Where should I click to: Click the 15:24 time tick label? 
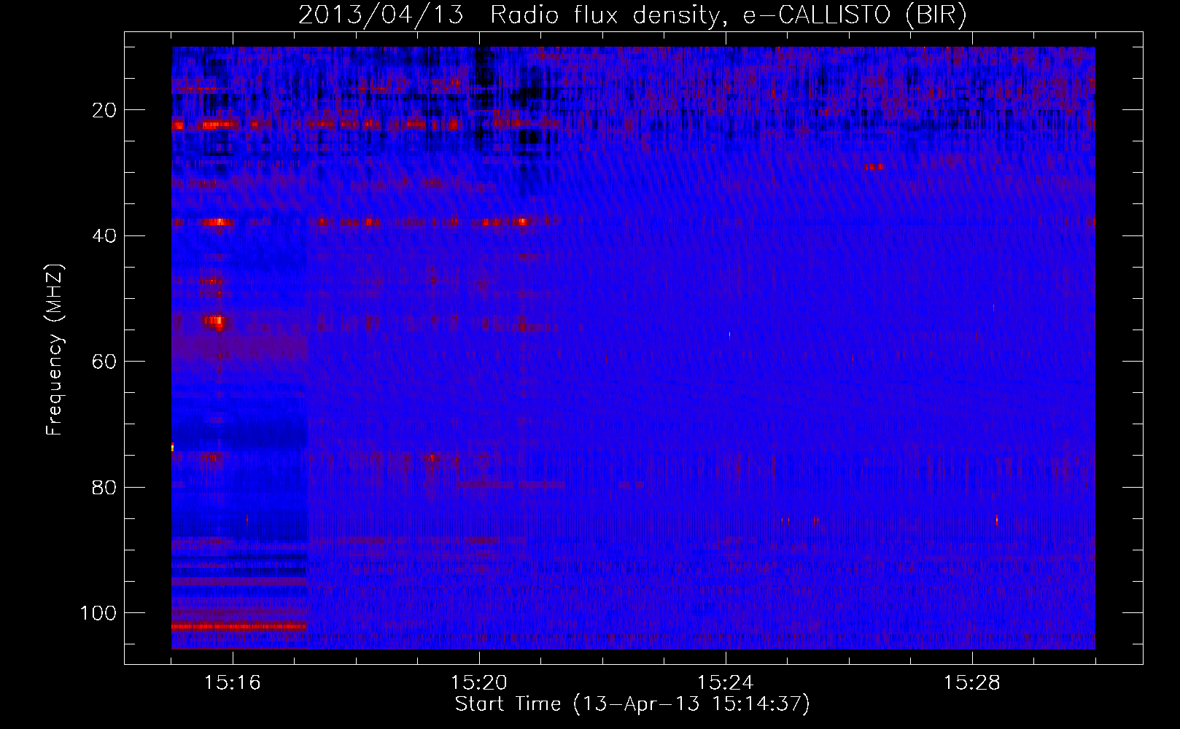(726, 682)
